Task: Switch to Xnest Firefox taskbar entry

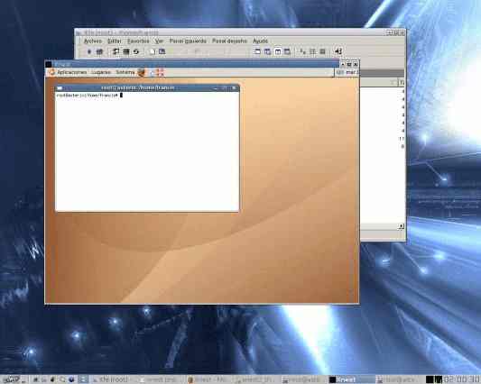Action: [x=208, y=379]
